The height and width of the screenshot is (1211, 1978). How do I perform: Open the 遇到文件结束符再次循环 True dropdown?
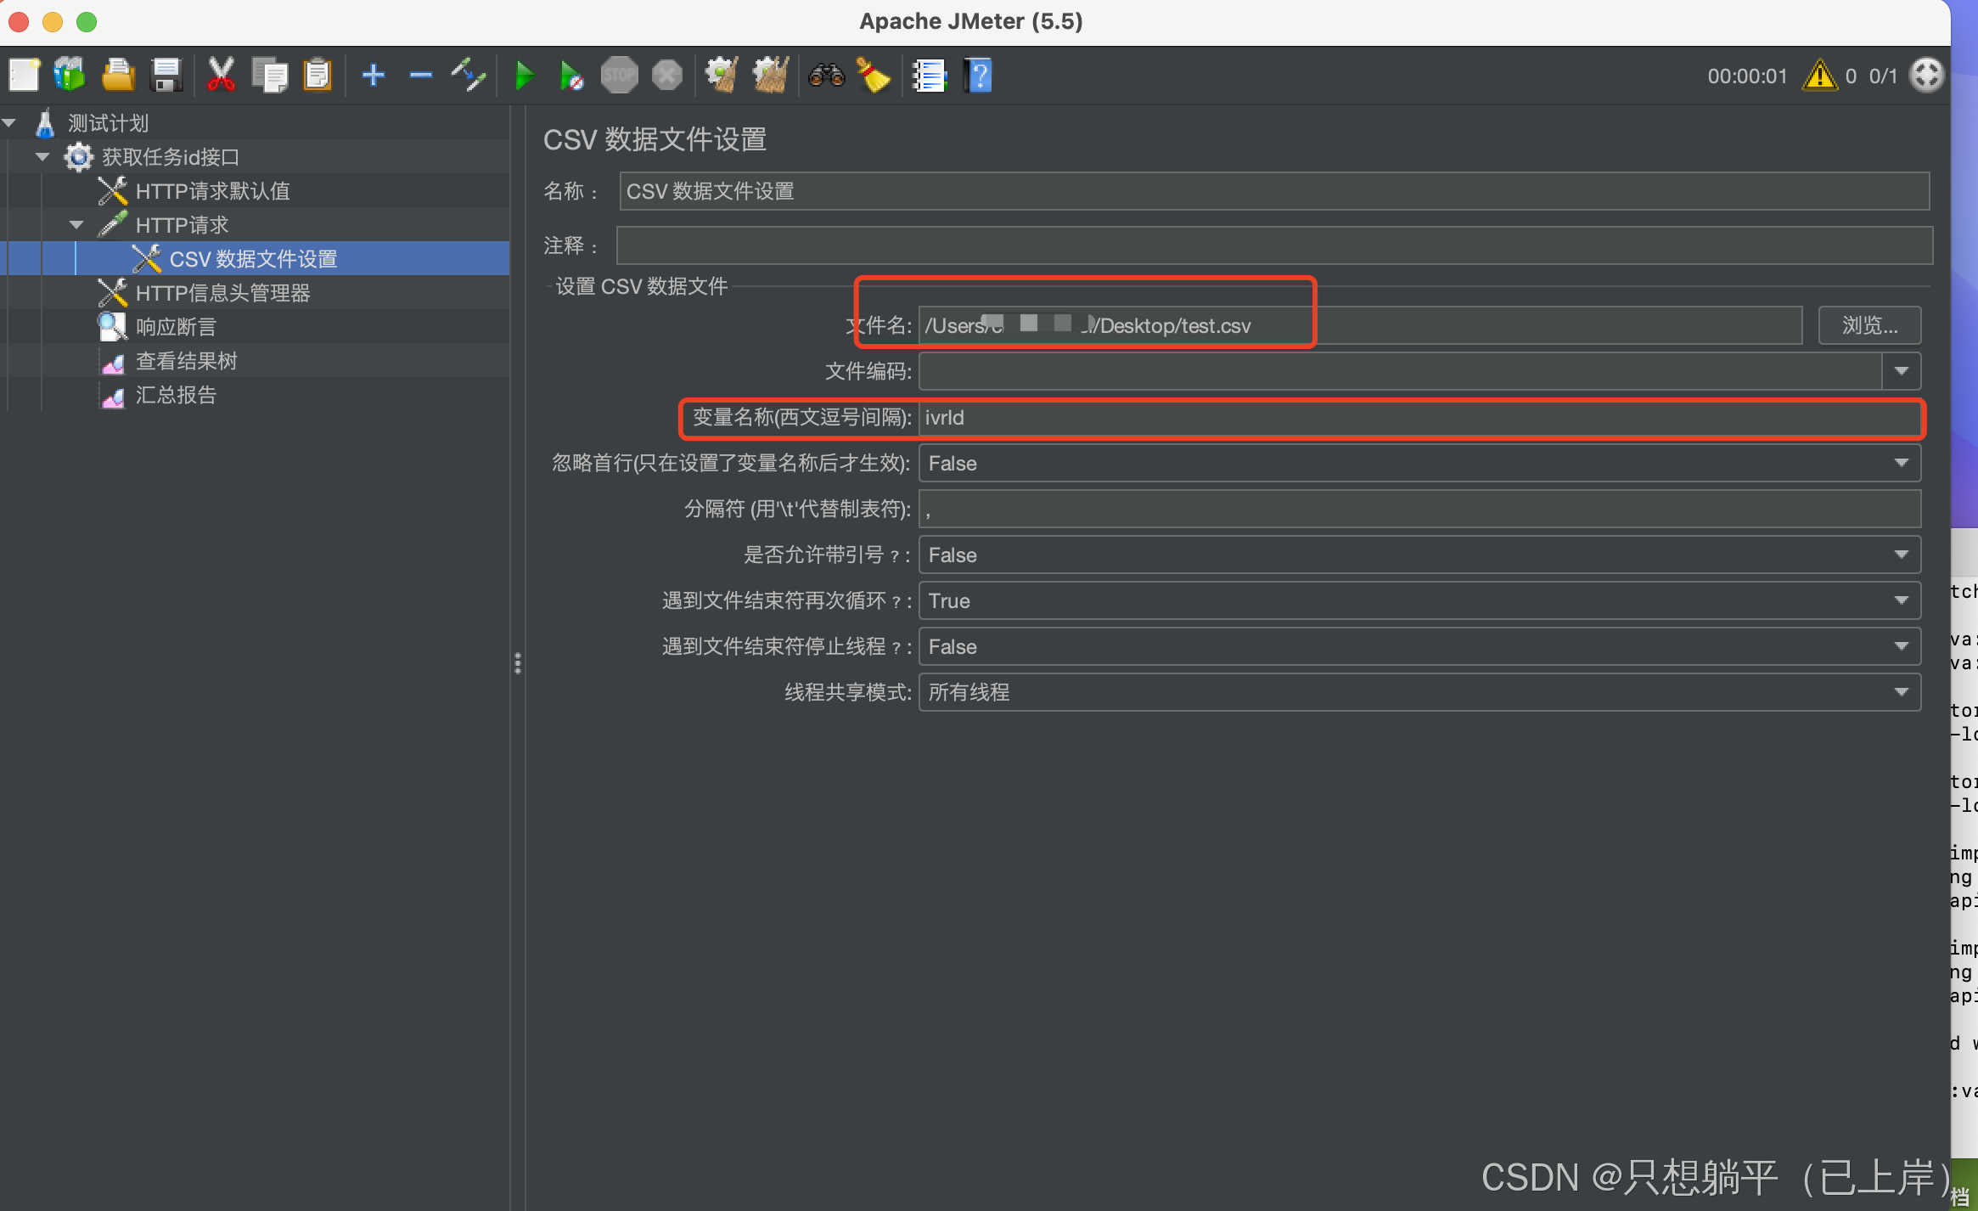point(1901,600)
